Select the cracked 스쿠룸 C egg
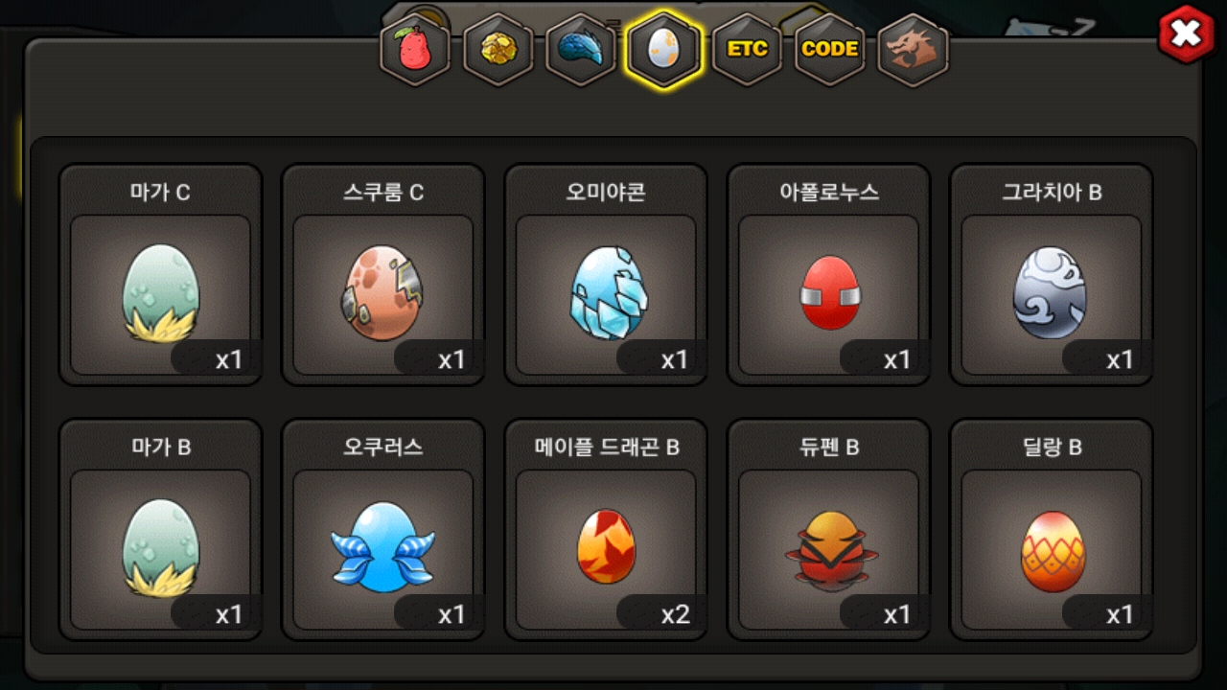This screenshot has height=690, width=1227. click(383, 275)
